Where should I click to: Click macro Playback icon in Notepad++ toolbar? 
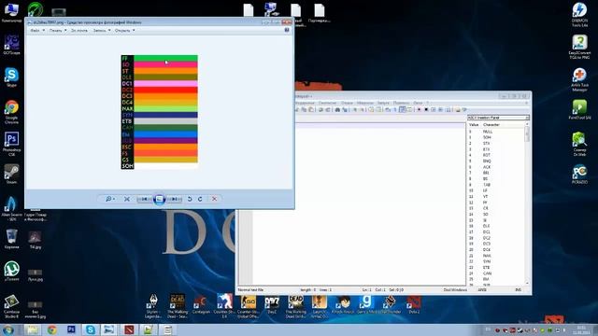tap(434, 110)
